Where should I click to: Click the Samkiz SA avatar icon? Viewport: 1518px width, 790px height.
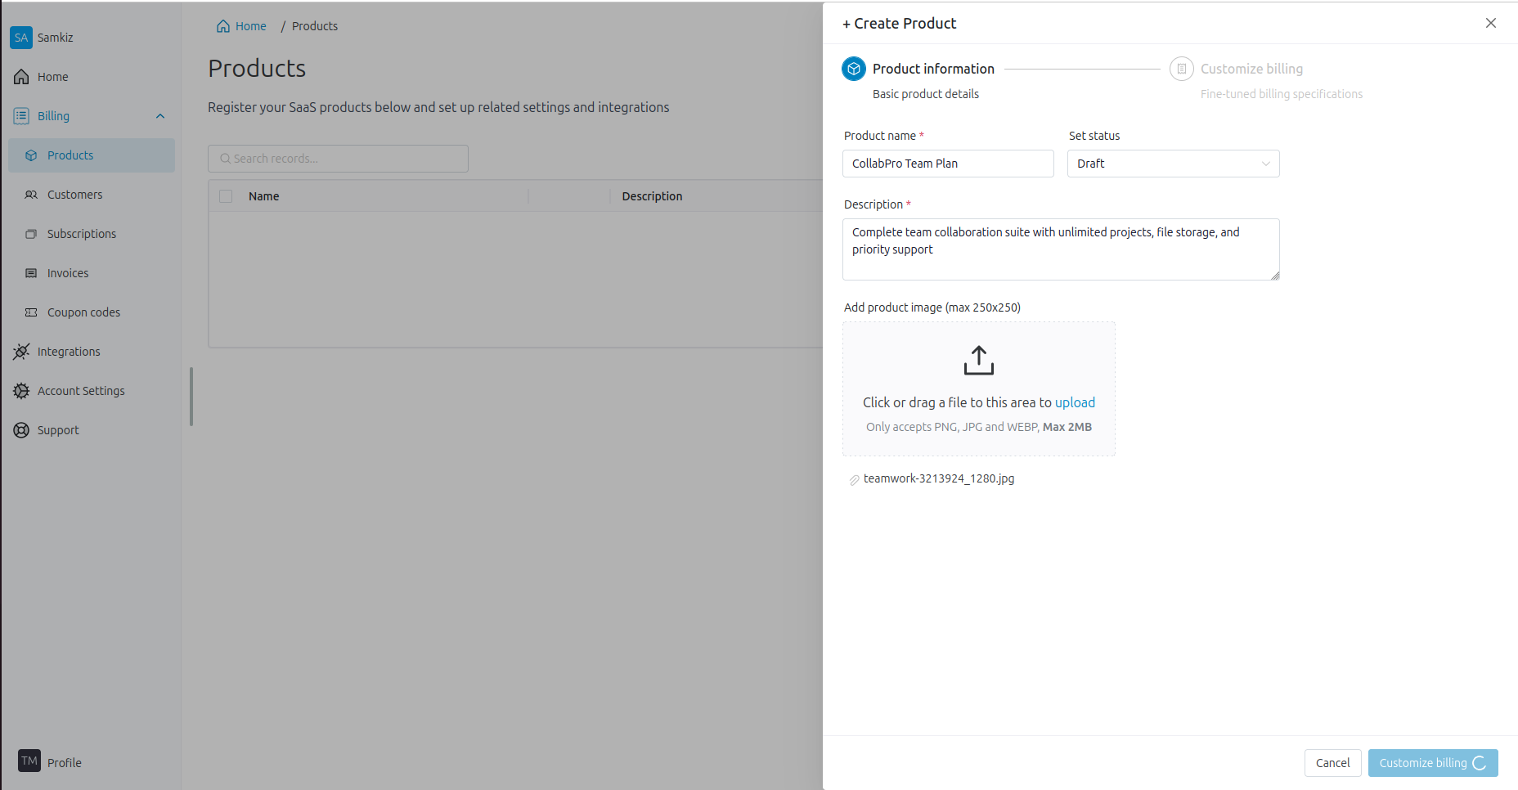(21, 38)
